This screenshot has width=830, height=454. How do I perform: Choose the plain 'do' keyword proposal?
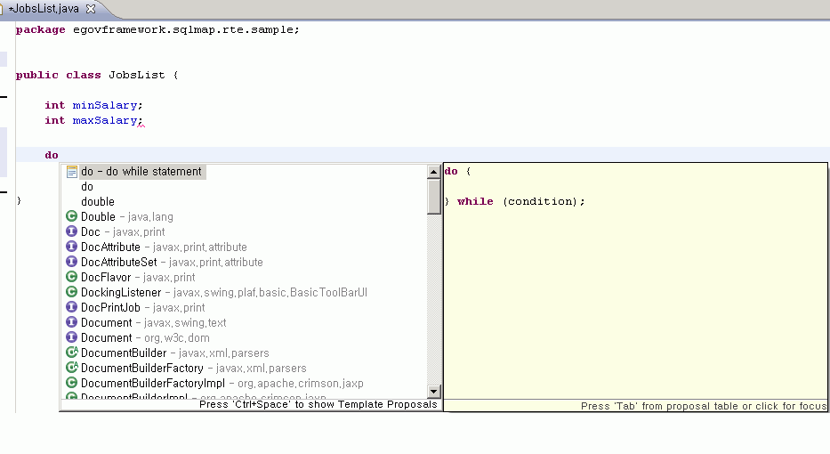tap(87, 187)
